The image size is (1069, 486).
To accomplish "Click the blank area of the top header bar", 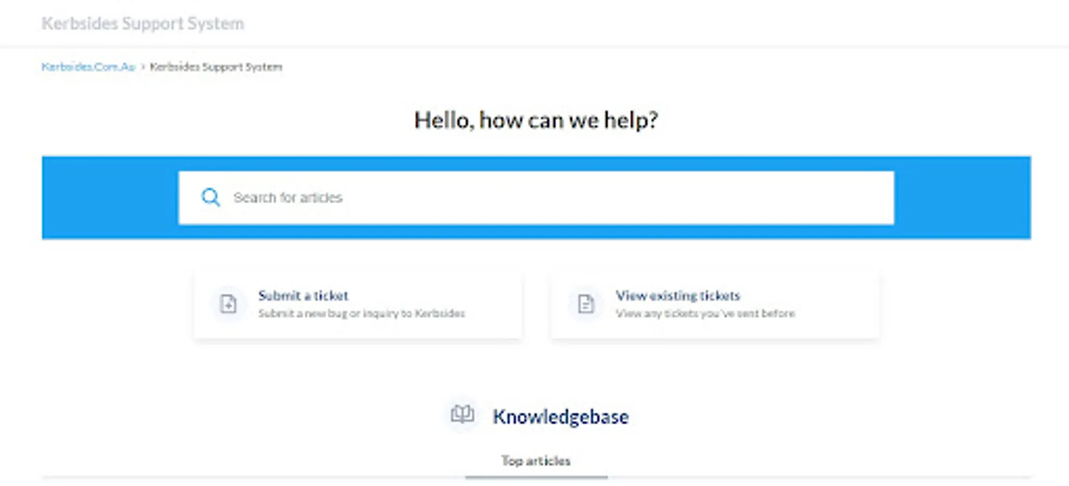I will click(x=649, y=24).
